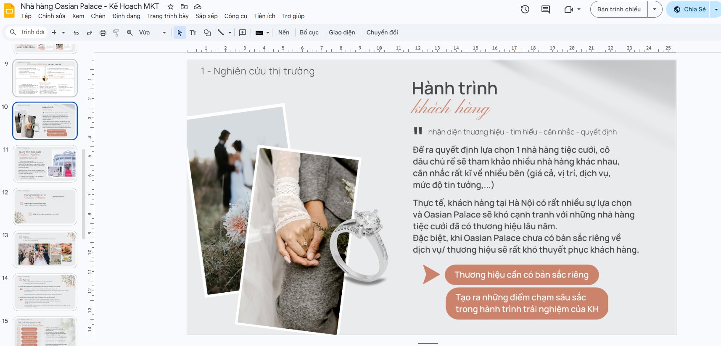Click the 'nhận diện thương hiệu' subtitle line
This screenshot has width=721, height=346.
[x=522, y=132]
